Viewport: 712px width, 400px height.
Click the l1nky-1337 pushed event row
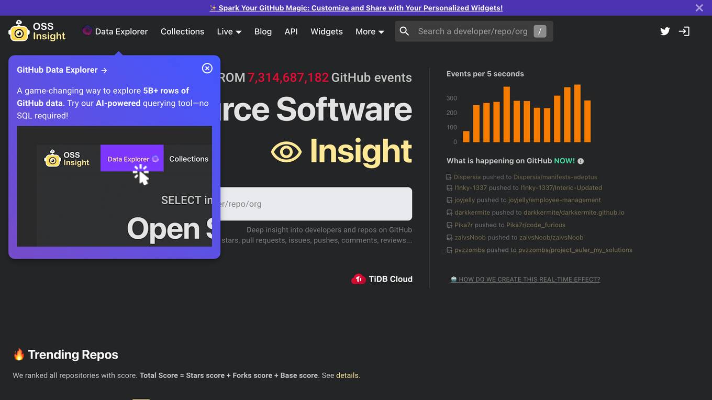click(x=524, y=187)
